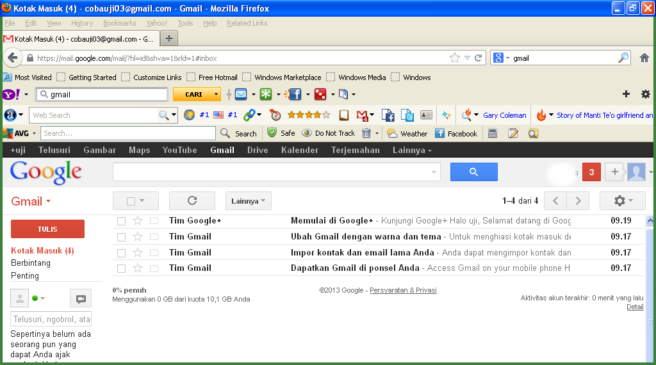
Task: Expand the Google search options arrow
Action: 434,172
